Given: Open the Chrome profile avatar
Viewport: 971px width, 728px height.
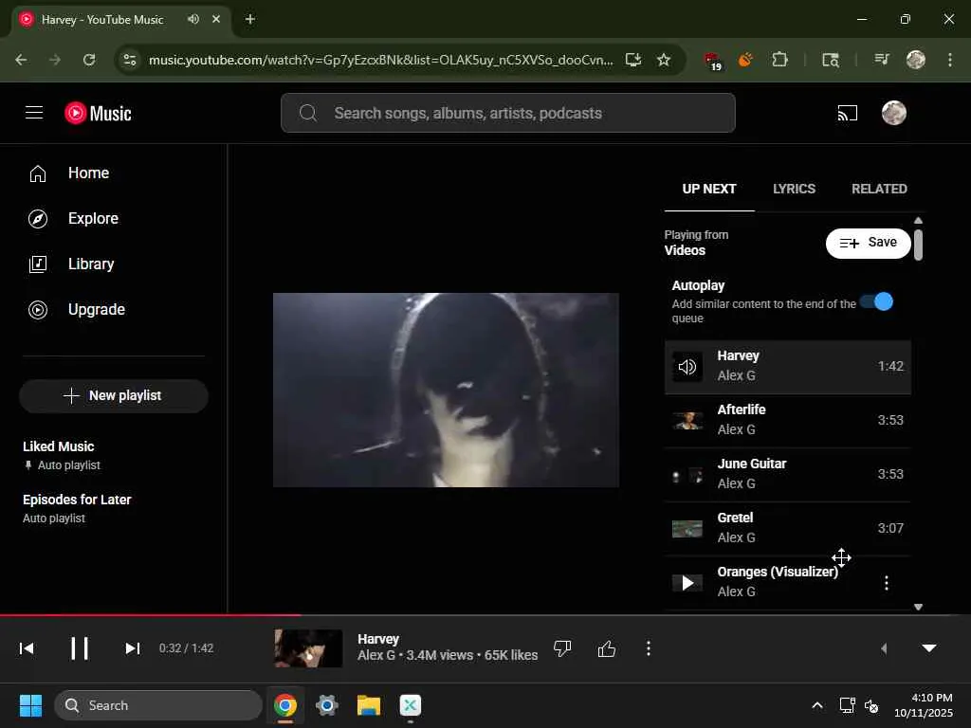Looking at the screenshot, I should click(916, 60).
